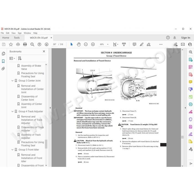Open the Sign document tool
The width and height of the screenshot is (194, 194).
point(149,44)
